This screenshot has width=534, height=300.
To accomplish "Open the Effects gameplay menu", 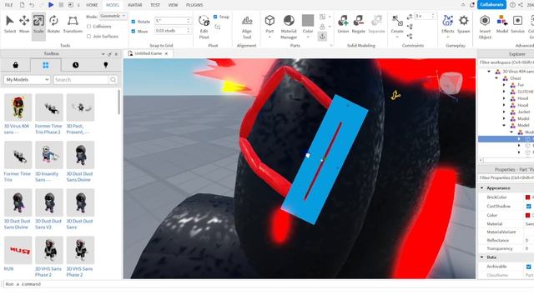I will [448, 24].
